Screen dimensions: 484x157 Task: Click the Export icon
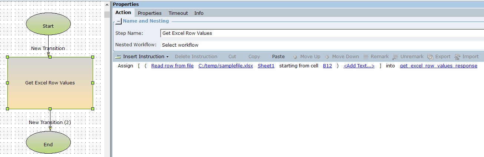click(430, 57)
